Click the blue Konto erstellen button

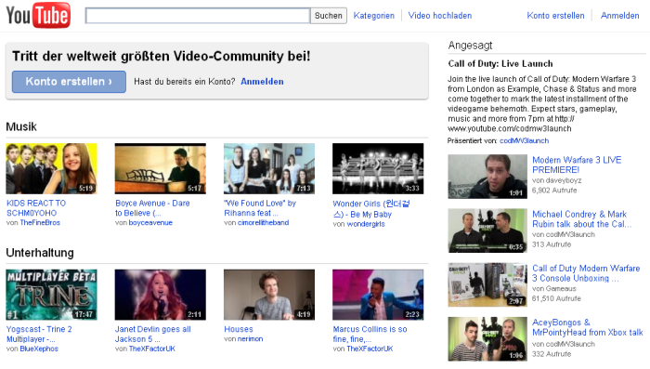69,82
